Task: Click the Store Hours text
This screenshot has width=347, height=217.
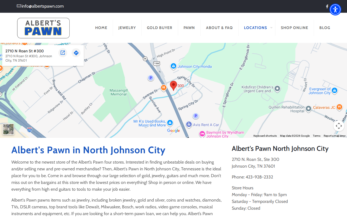Action: click(x=243, y=188)
